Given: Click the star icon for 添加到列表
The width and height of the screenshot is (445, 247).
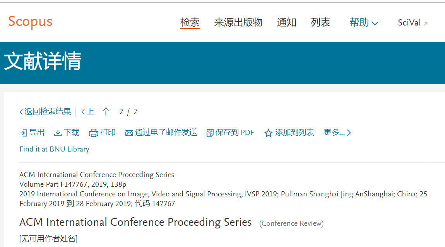Looking at the screenshot, I should [x=268, y=133].
